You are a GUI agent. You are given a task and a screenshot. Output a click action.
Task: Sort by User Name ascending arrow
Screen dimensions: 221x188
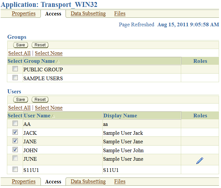click(53, 116)
